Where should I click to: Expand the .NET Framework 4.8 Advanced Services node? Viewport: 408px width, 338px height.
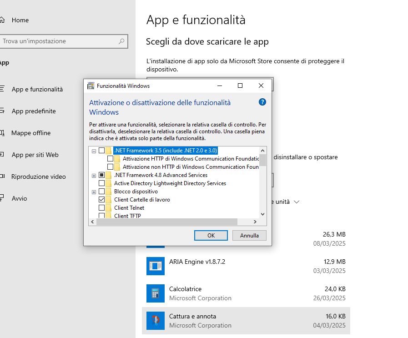click(94, 176)
